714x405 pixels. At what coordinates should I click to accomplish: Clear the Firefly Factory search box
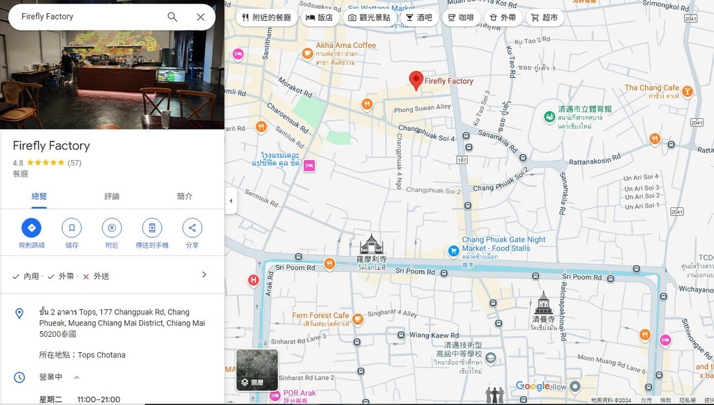[x=200, y=17]
